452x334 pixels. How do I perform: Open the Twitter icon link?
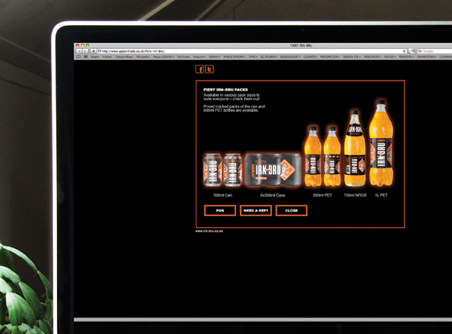210,69
